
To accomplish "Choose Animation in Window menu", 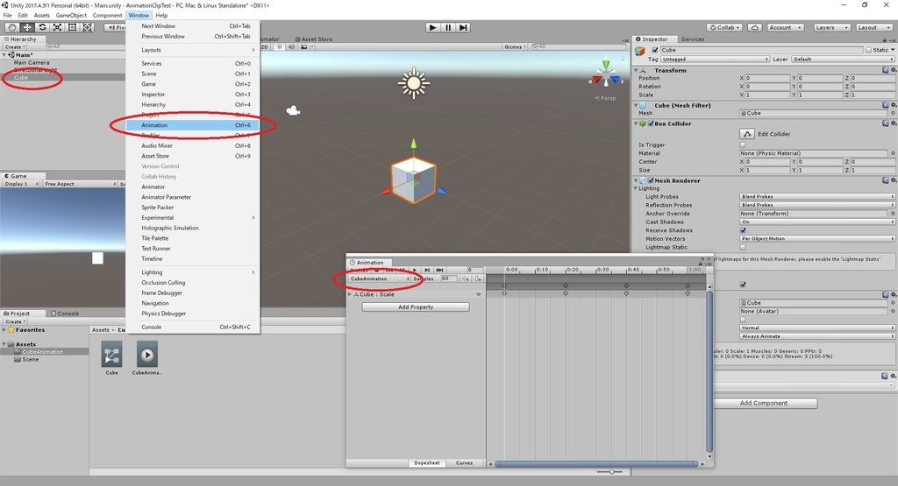I will click(193, 124).
